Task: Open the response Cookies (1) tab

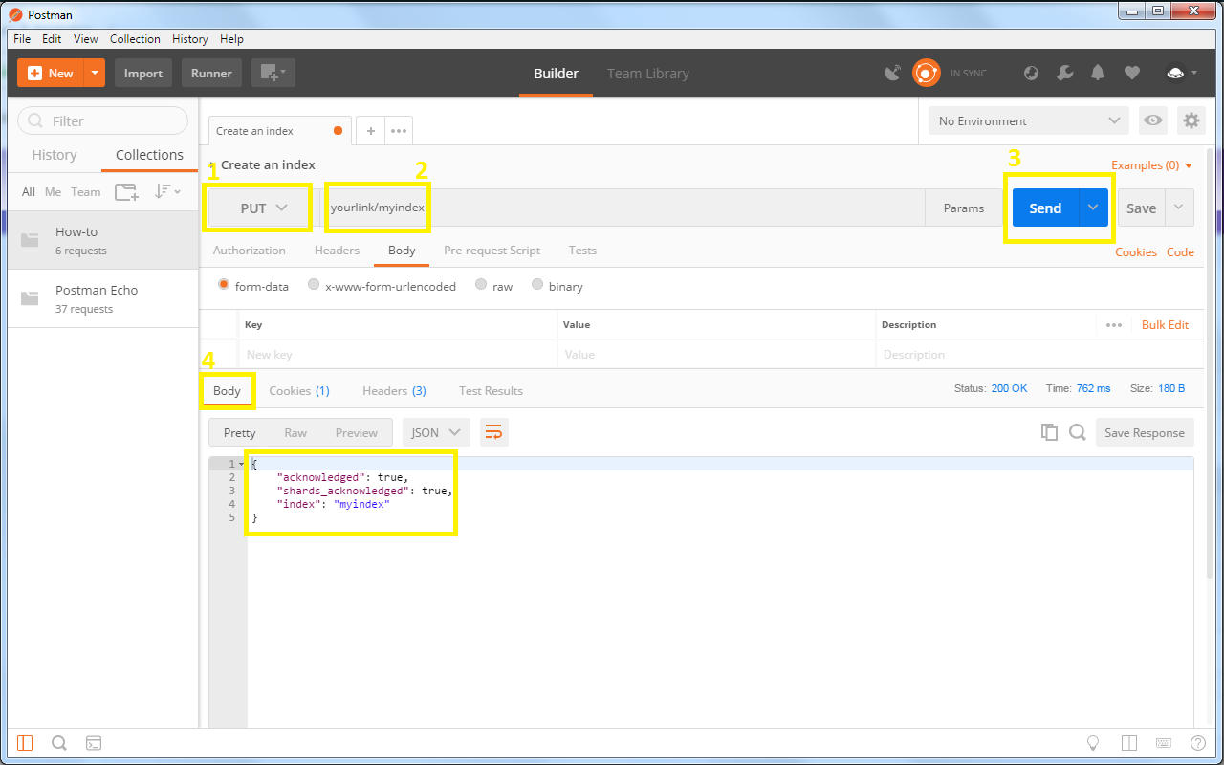Action: [x=299, y=391]
